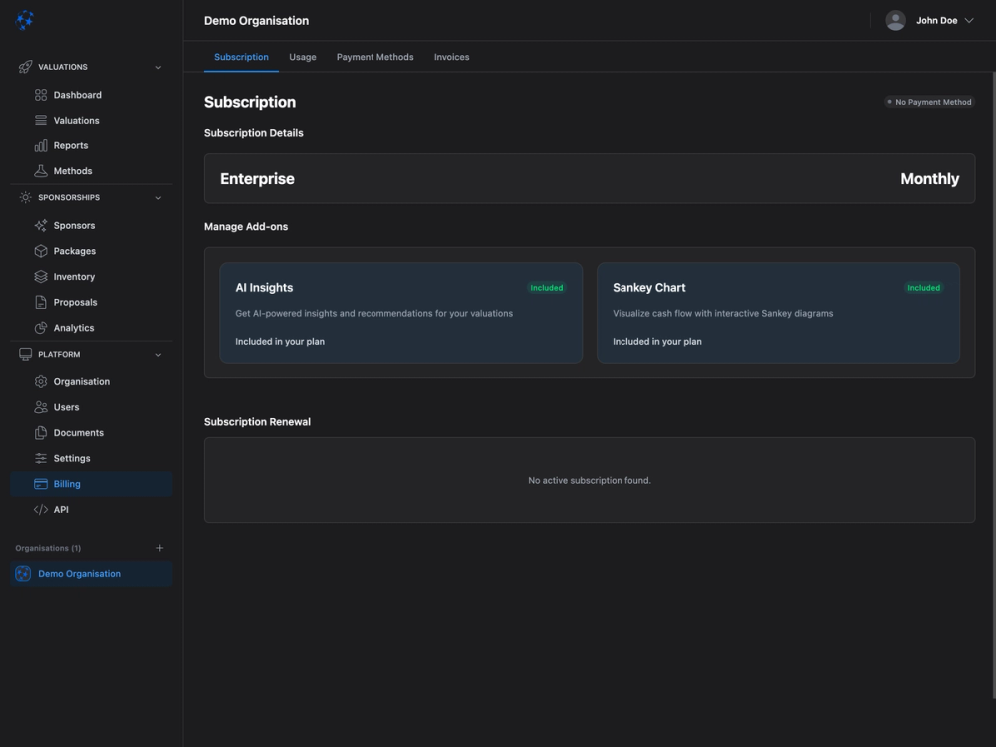The height and width of the screenshot is (747, 996).
Task: Open the John Doe account dropdown
Action: coord(928,19)
